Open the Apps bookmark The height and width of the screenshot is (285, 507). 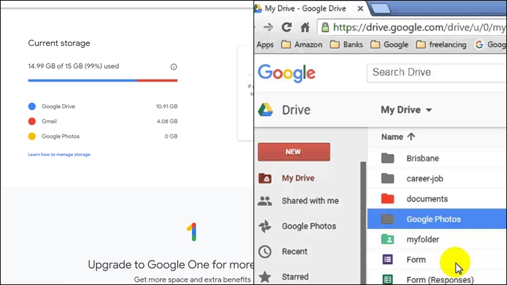click(x=265, y=45)
